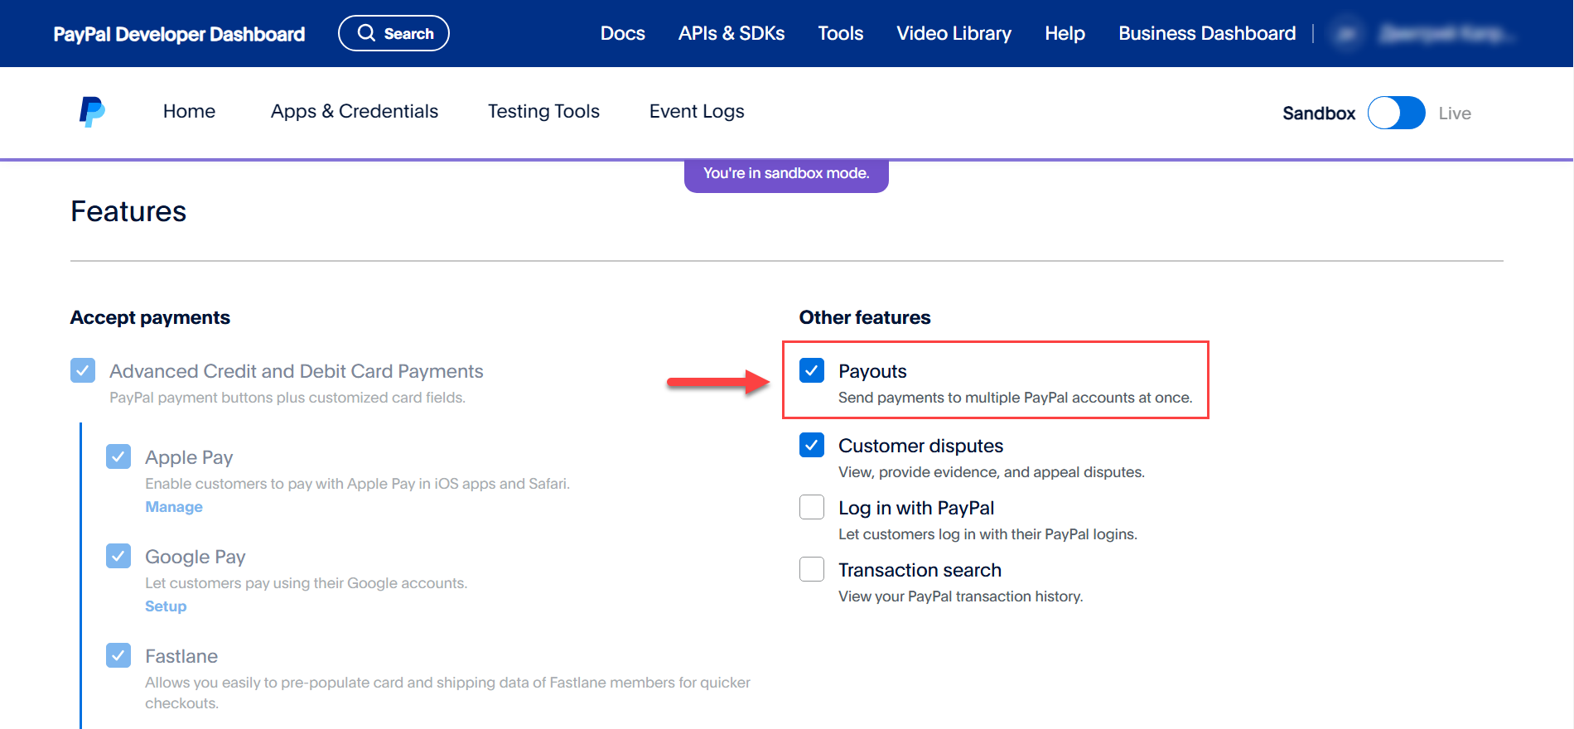Click the Customer disputes label
This screenshot has width=1574, height=729.
[920, 446]
